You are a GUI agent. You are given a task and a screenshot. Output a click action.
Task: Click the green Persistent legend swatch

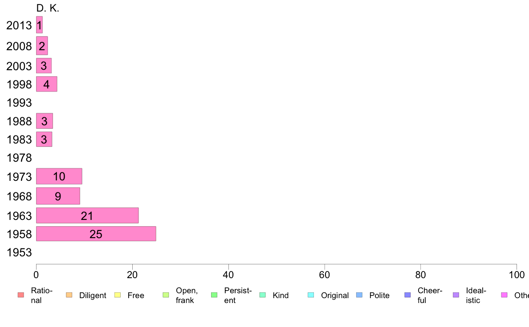point(214,295)
